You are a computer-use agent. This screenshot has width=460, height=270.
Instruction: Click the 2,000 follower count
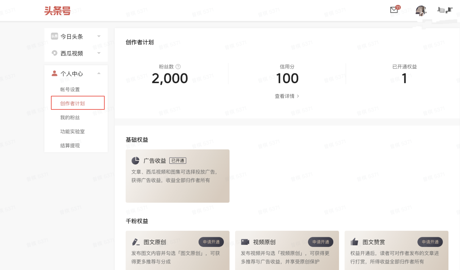[x=170, y=78]
